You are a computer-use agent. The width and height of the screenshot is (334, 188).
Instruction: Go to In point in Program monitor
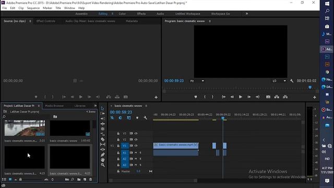click(x=223, y=97)
